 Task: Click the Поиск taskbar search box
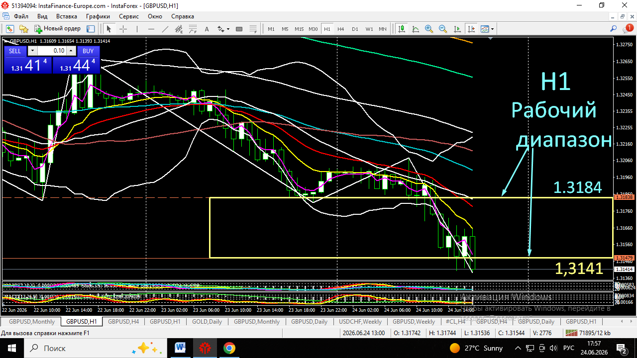click(95, 348)
